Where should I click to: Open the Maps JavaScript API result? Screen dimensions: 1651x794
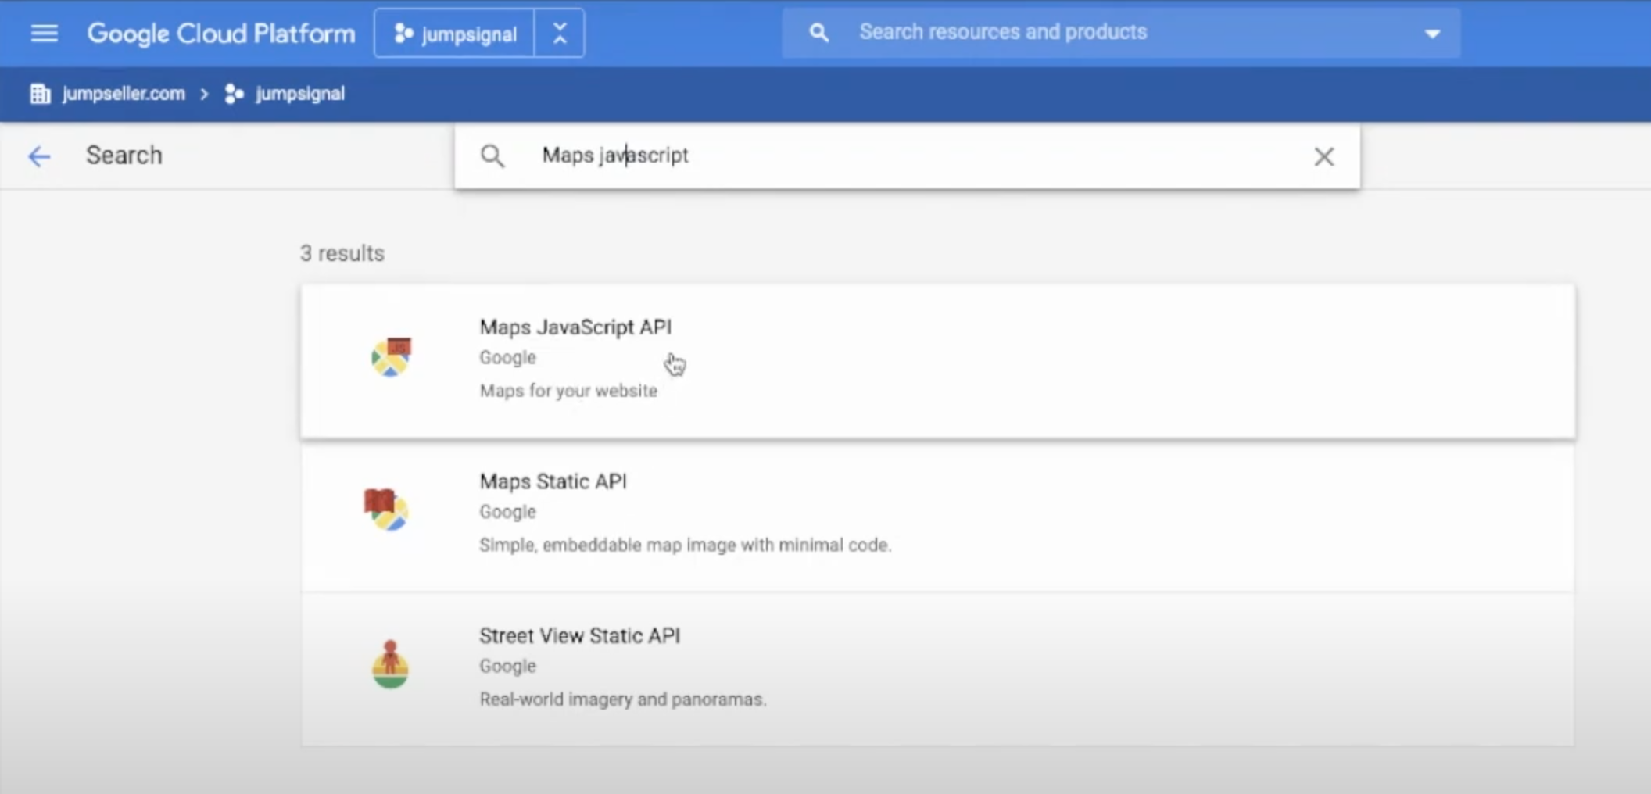(x=937, y=360)
